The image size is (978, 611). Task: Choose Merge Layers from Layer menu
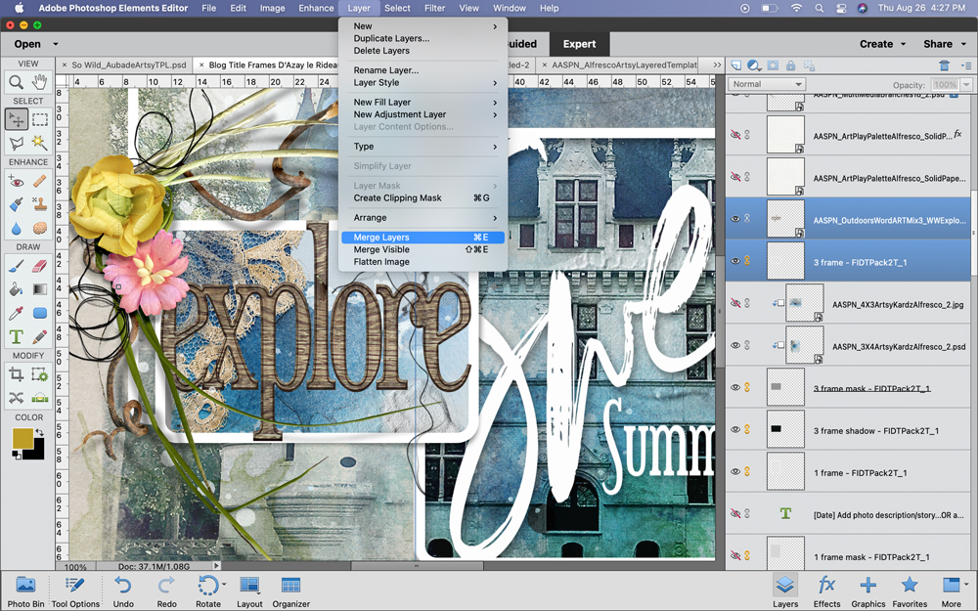point(422,238)
